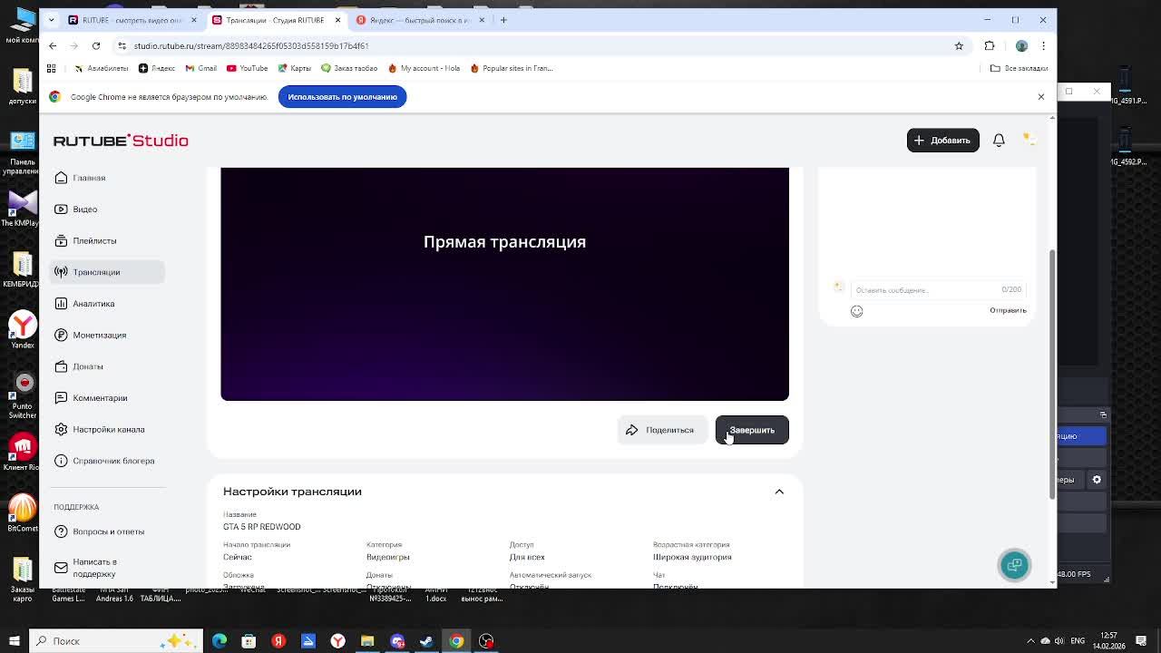The height and width of the screenshot is (653, 1161).
Task: Select Трансляции in the sidebar
Action: [x=107, y=272]
